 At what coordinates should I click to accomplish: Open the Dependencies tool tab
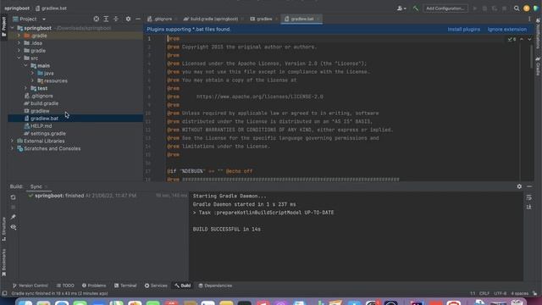[215, 286]
